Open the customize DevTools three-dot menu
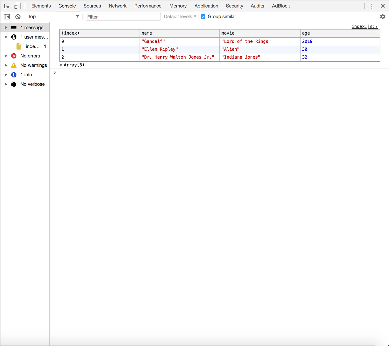The image size is (389, 346). pyautogui.click(x=372, y=6)
